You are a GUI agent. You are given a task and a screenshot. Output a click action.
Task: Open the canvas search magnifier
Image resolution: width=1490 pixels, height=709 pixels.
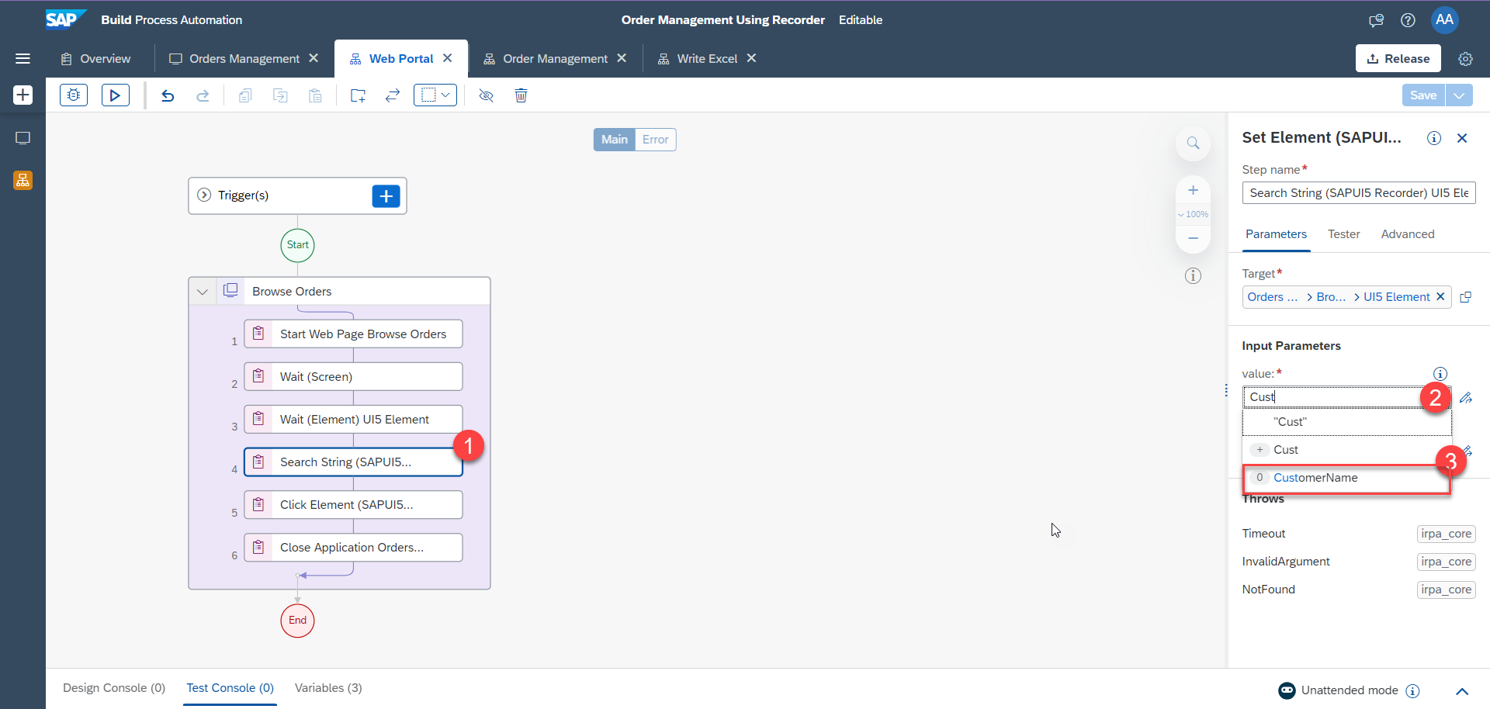tap(1193, 144)
